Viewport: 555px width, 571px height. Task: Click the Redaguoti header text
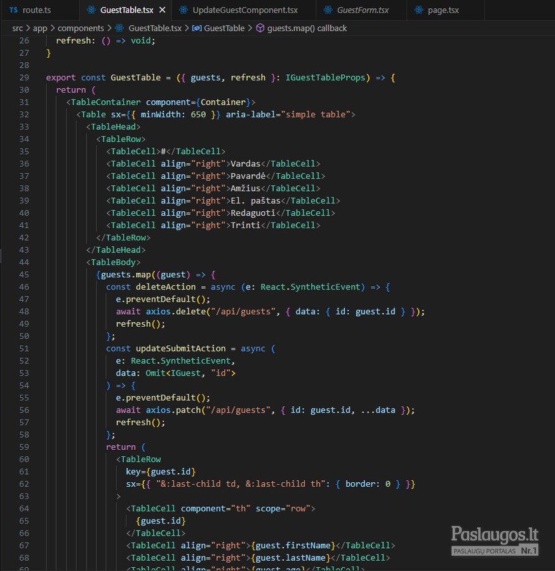253,213
